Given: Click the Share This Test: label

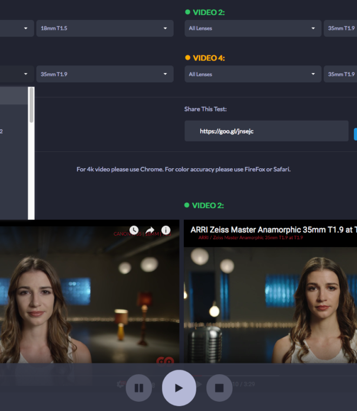Looking at the screenshot, I should tap(206, 109).
